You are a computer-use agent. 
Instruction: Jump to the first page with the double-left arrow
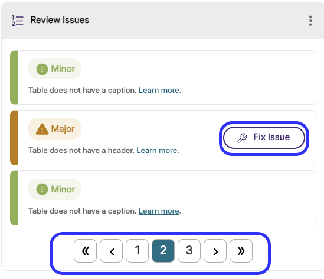(x=85, y=251)
